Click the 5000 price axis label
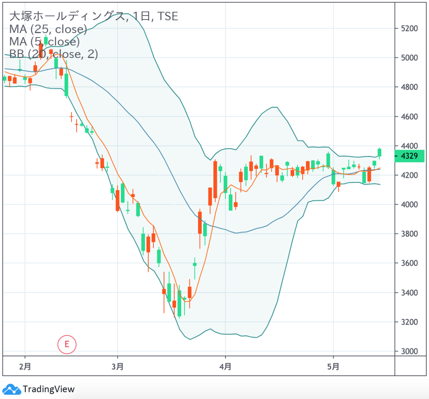 click(409, 58)
